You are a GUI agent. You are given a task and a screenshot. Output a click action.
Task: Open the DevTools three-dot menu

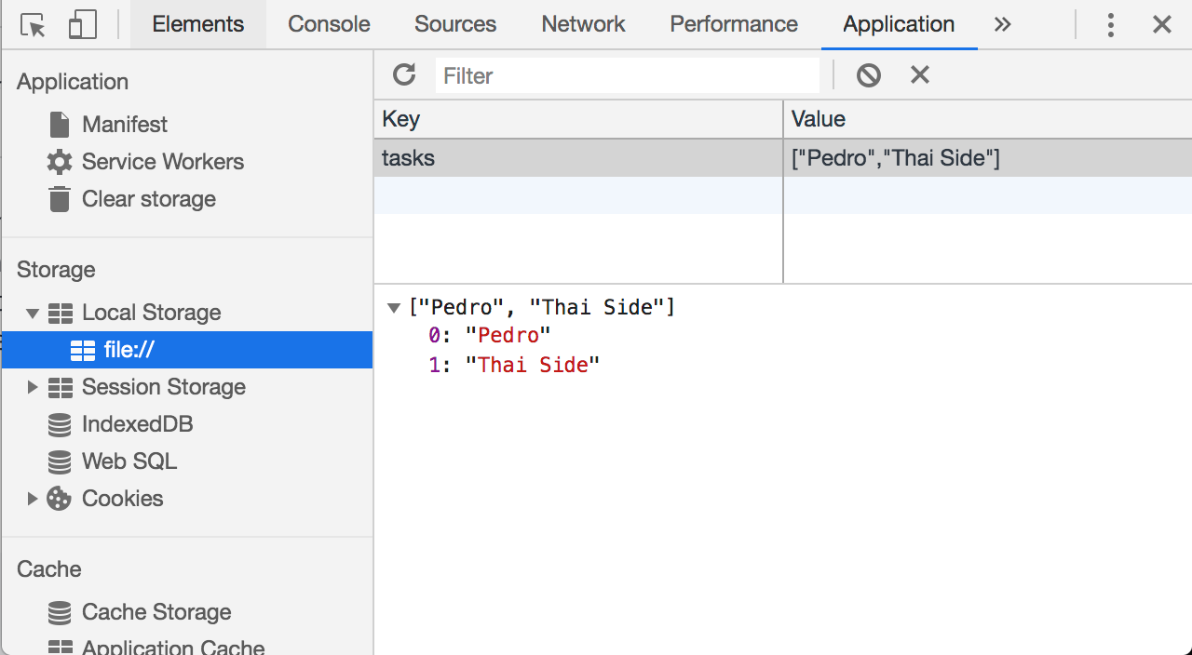[1110, 25]
